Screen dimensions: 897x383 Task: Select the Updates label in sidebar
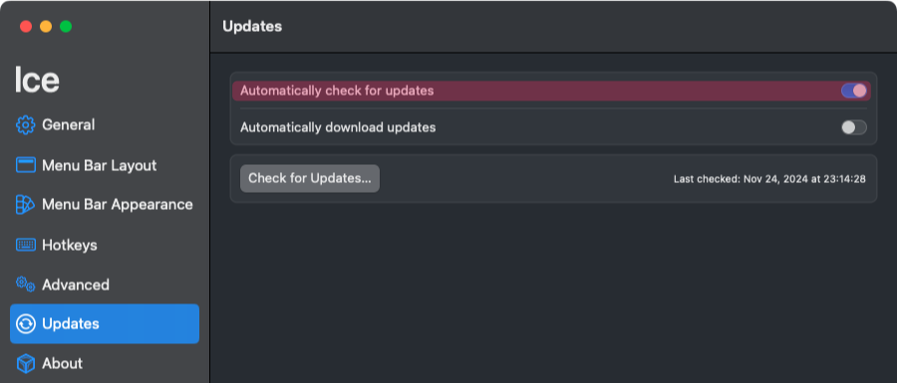coord(71,324)
